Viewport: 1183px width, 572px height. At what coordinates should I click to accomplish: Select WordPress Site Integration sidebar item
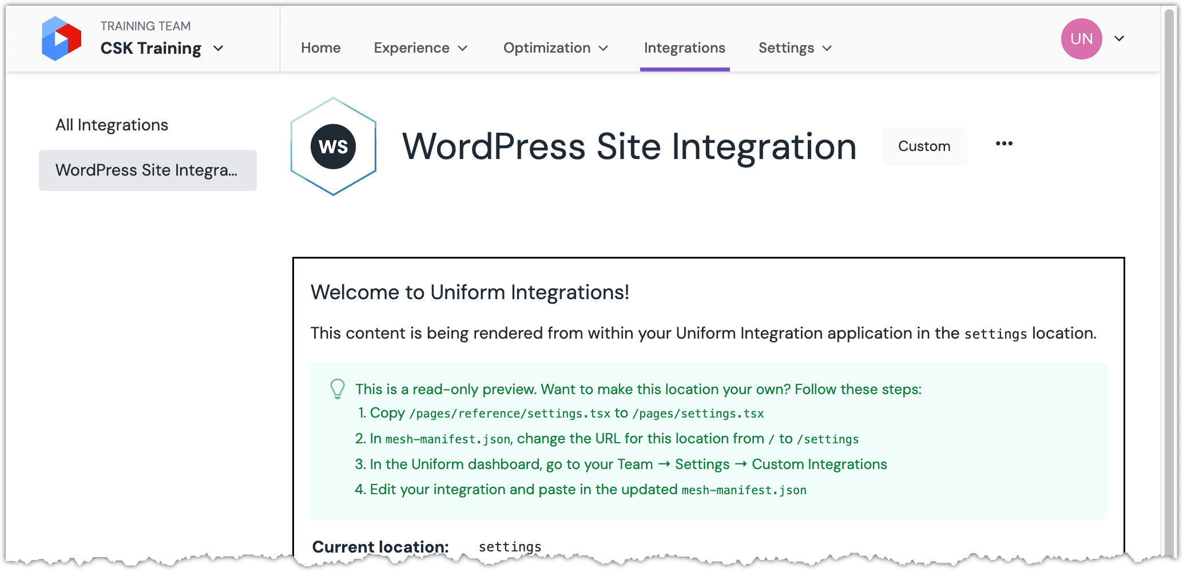pyautogui.click(x=148, y=170)
